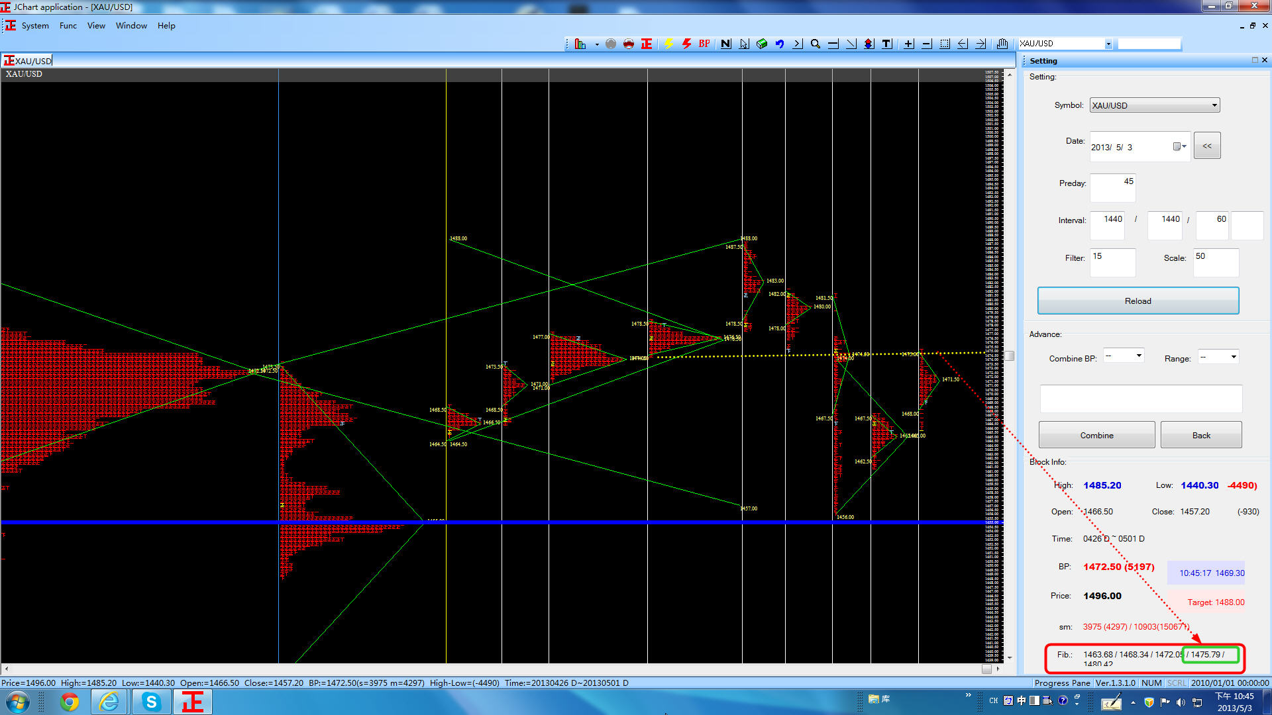Click the bar chart toolbar icon

click(x=580, y=44)
